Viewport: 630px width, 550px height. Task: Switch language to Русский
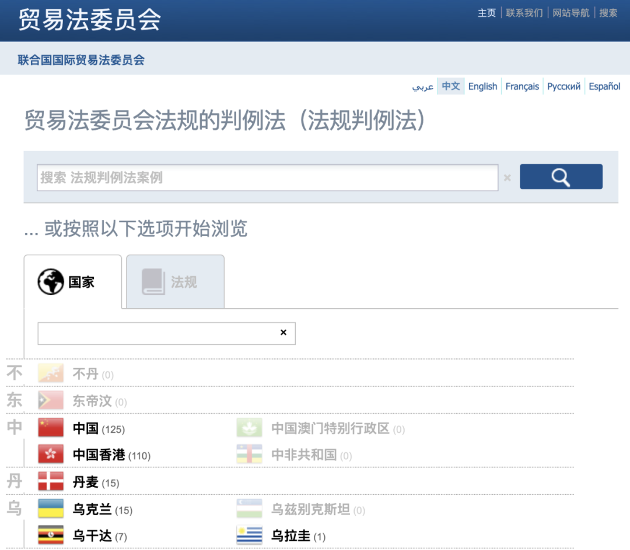(563, 86)
